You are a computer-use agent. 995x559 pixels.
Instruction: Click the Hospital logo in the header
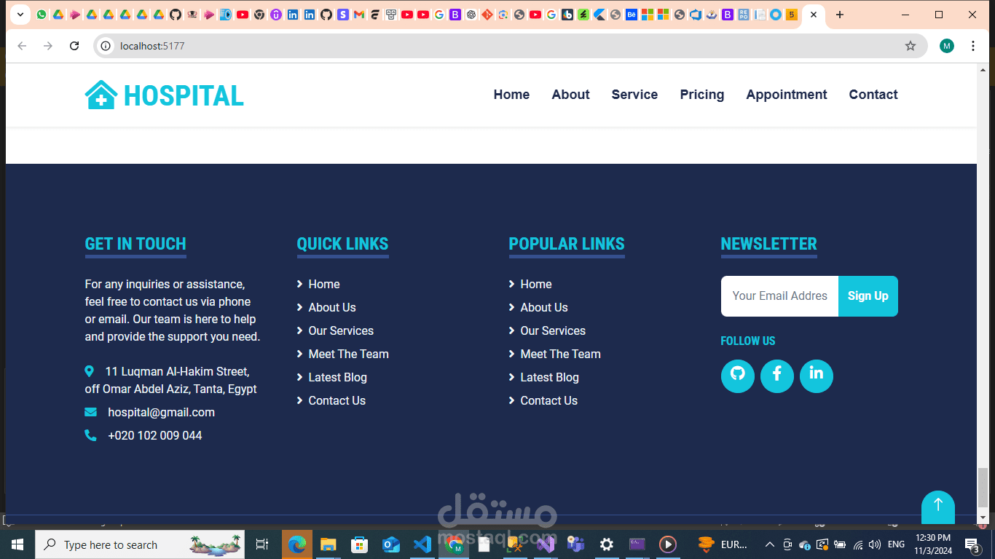point(165,95)
